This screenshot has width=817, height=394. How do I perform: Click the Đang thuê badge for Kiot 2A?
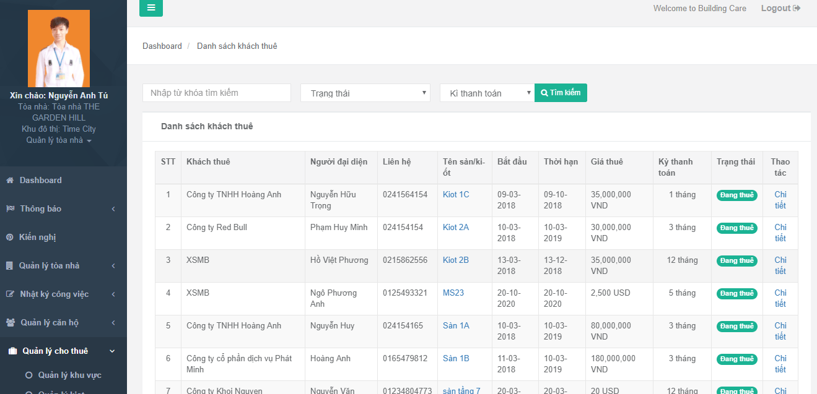coord(737,228)
